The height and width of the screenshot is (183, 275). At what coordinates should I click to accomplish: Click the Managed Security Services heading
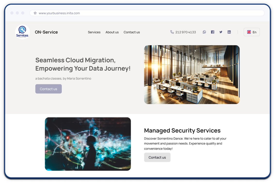pos(182,130)
